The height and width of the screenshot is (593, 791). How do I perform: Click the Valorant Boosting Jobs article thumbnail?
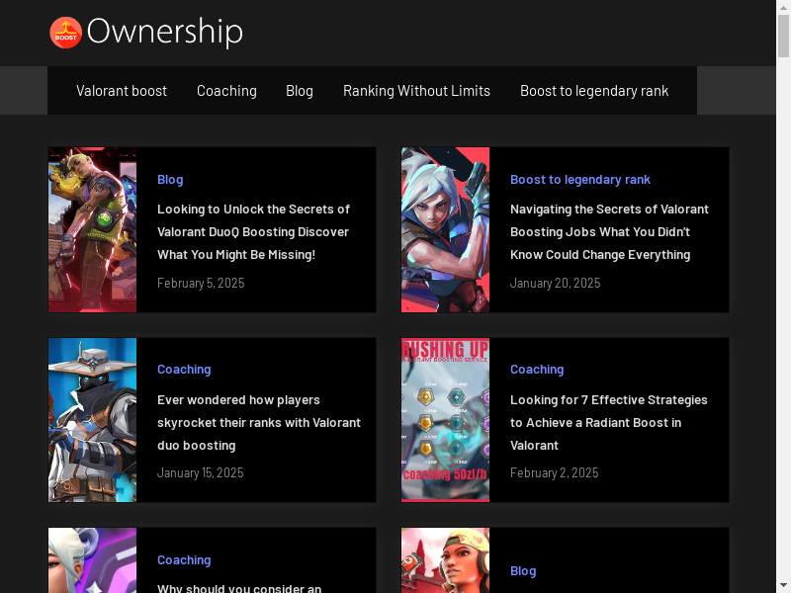coord(445,230)
